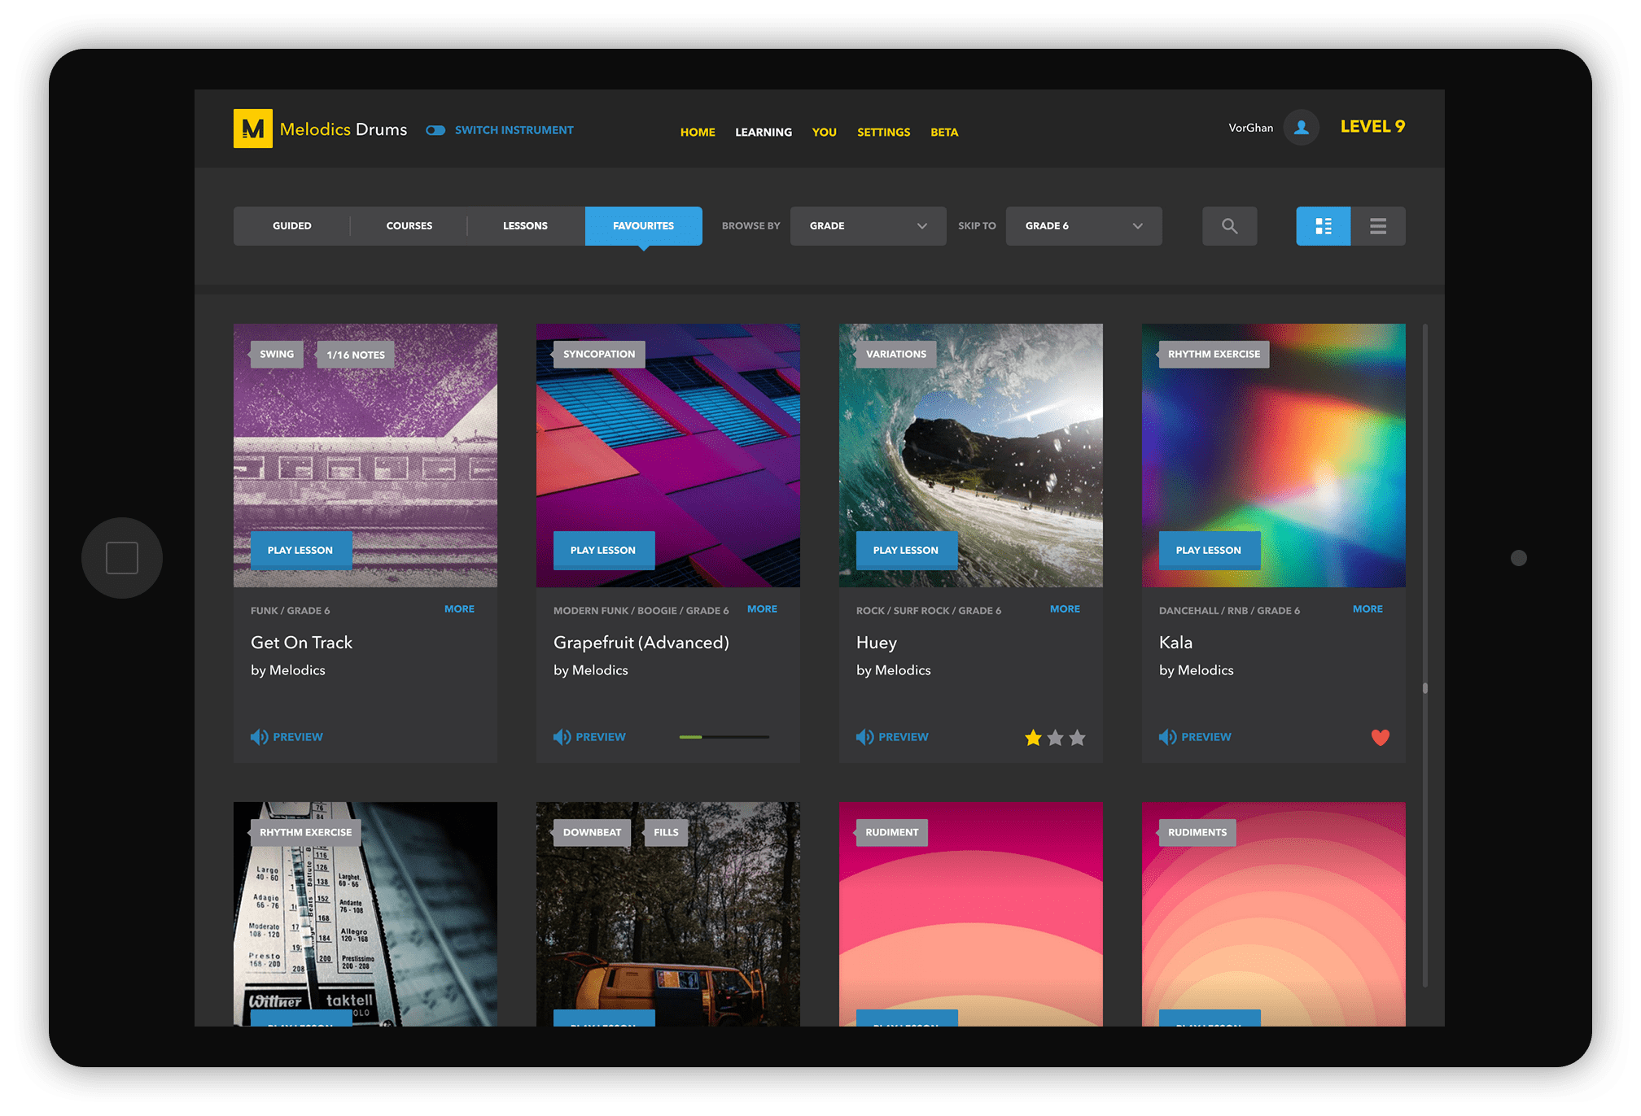Click the Melodics yellow M logo
Viewport: 1641px width, 1116px height.
click(x=252, y=129)
